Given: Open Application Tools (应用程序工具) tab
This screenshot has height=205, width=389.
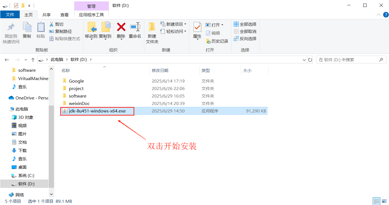Looking at the screenshot, I should 91,15.
